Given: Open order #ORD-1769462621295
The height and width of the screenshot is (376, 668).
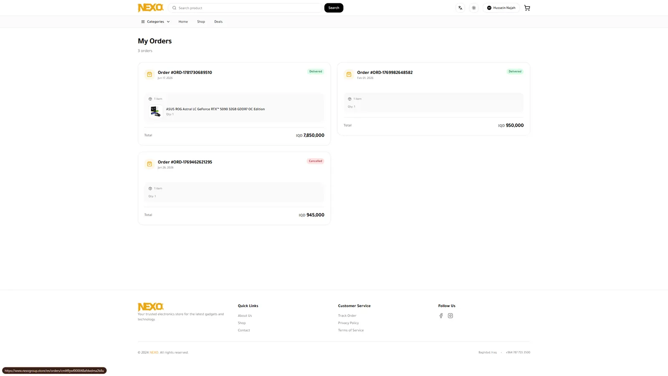Looking at the screenshot, I should 185,162.
